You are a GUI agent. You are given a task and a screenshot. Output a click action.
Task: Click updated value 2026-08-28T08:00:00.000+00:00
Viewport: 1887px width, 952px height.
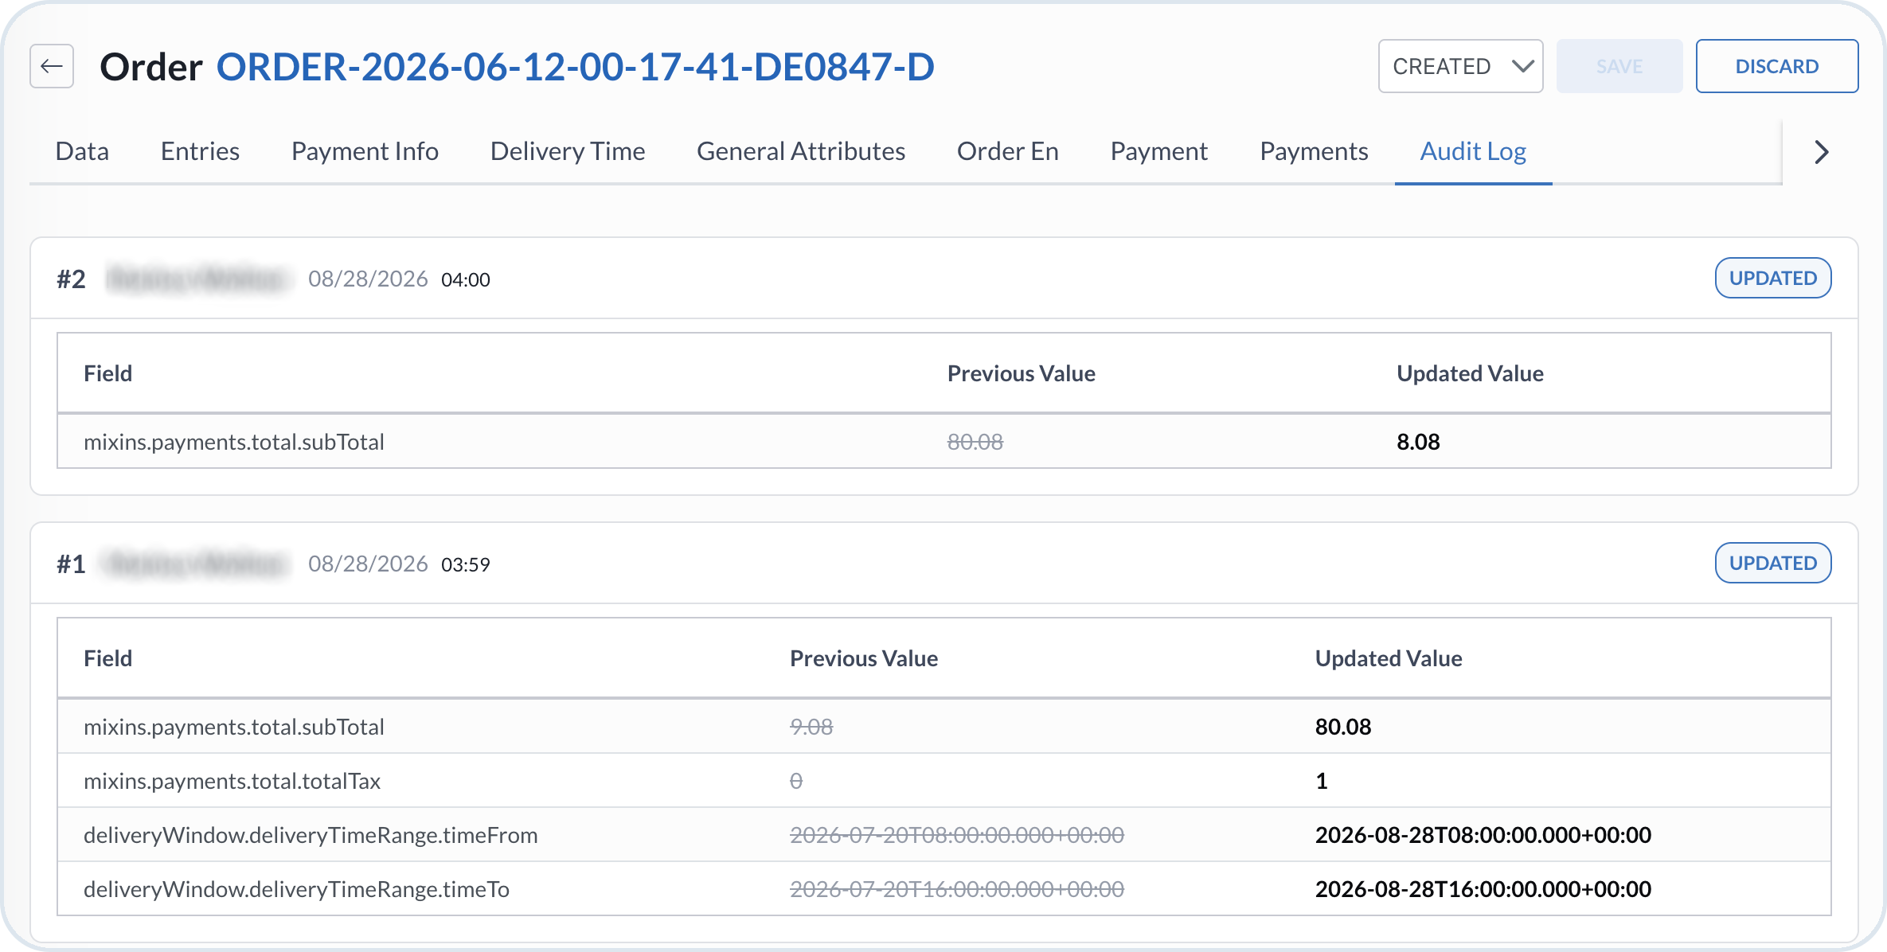(x=1483, y=835)
